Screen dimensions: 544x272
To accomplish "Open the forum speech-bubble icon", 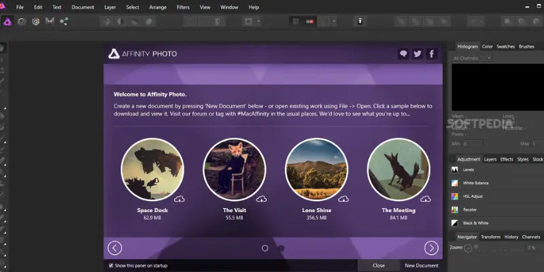I will pos(403,54).
